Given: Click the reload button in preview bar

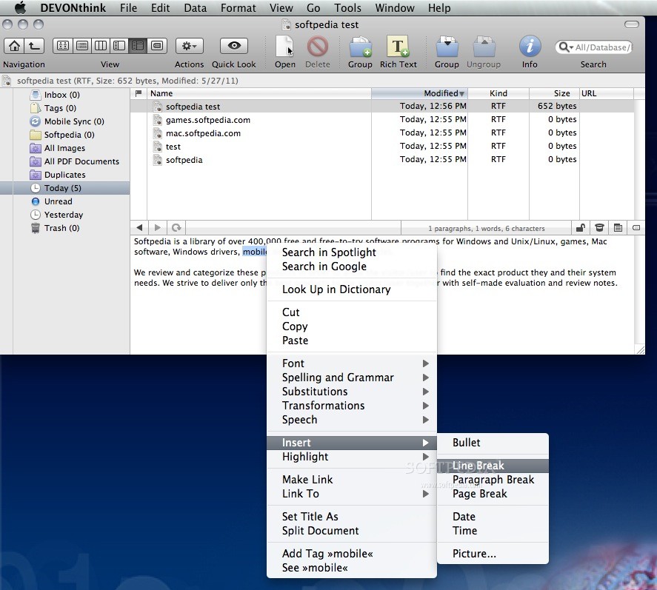Looking at the screenshot, I should pos(176,228).
